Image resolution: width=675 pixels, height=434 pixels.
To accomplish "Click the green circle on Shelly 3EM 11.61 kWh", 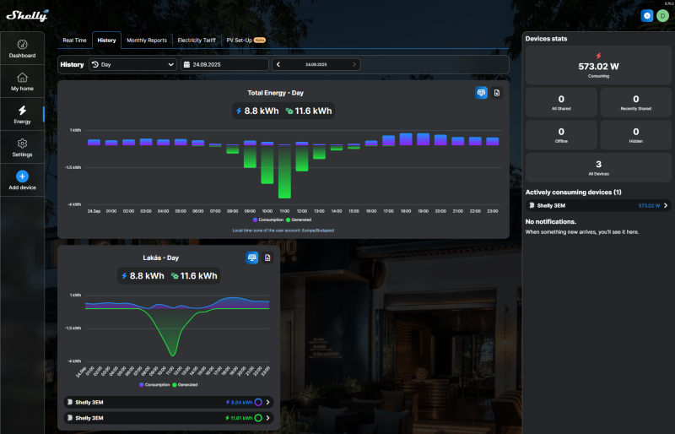I will 258,418.
